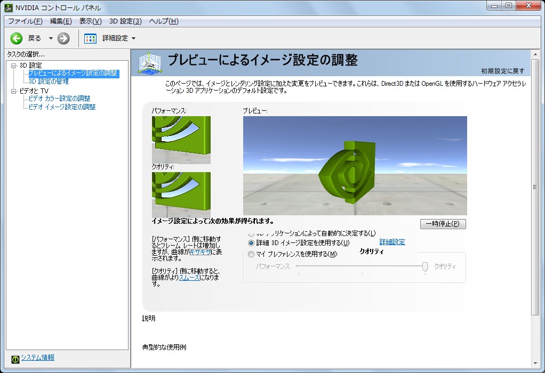The width and height of the screenshot is (545, 373).
Task: Open the 詳細設定 dropdown arrow in toolbar
Action: tap(133, 38)
